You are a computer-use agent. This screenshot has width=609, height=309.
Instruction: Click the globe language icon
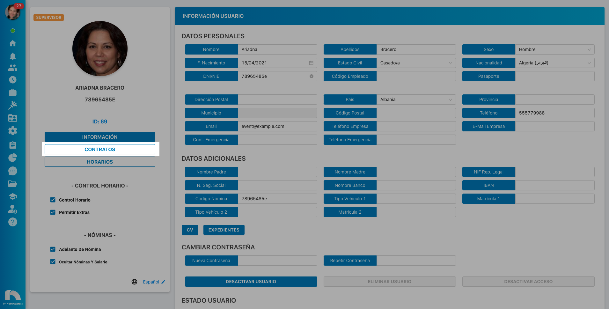coord(135,282)
